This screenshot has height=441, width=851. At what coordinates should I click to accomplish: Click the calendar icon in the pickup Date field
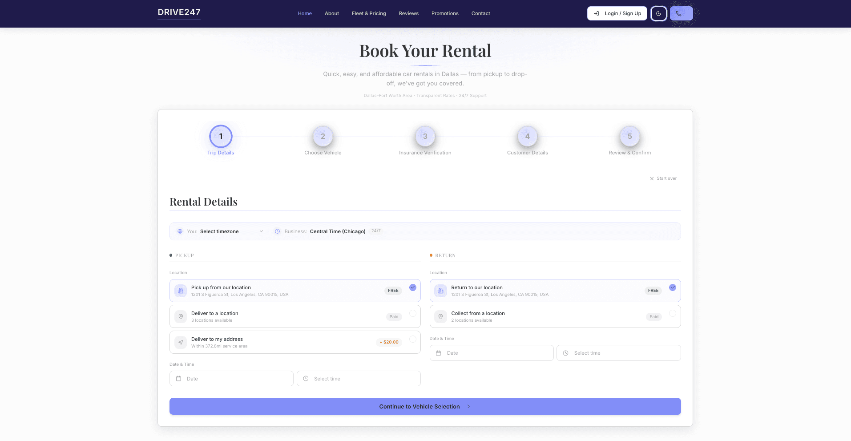[178, 378]
